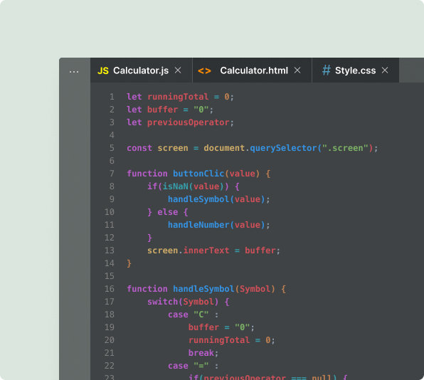Click the orange HTML brackets icon
424x380 pixels.
pos(204,71)
